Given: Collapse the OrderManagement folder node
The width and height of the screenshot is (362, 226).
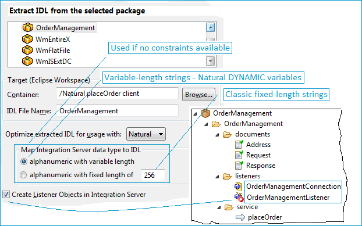Looking at the screenshot, I should tap(207, 124).
